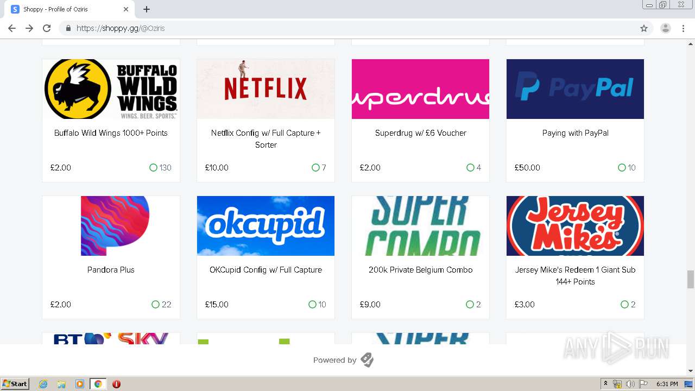This screenshot has width=695, height=391.
Task: Open the OKCupid product image
Action: (x=266, y=226)
